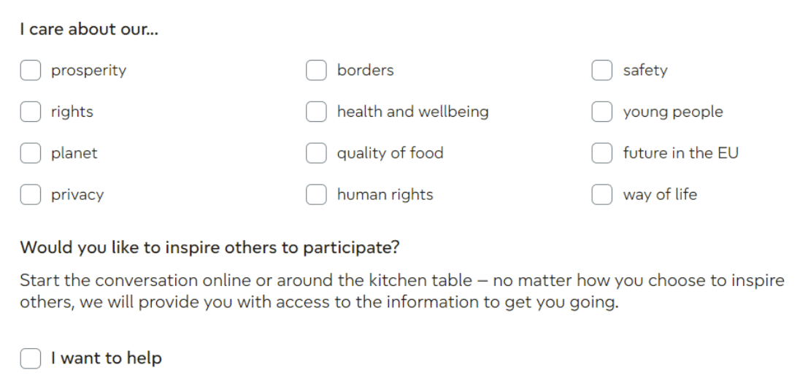This screenshot has height=378, width=800.
Task: Select the privacy checkbox
Action: [30, 195]
